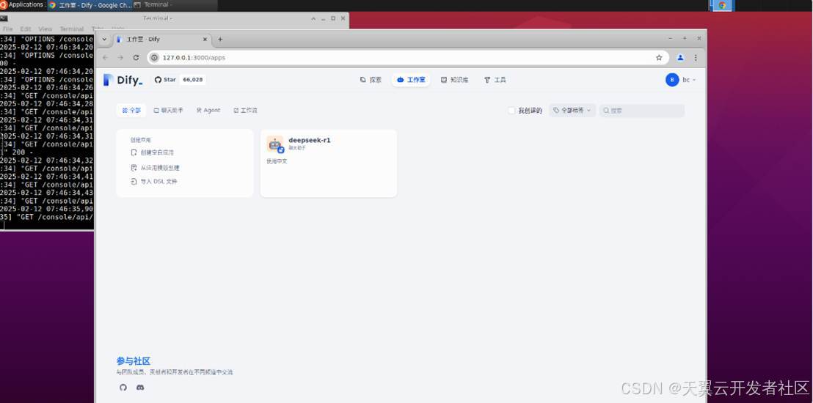Click the Dify logo in the header

123,80
